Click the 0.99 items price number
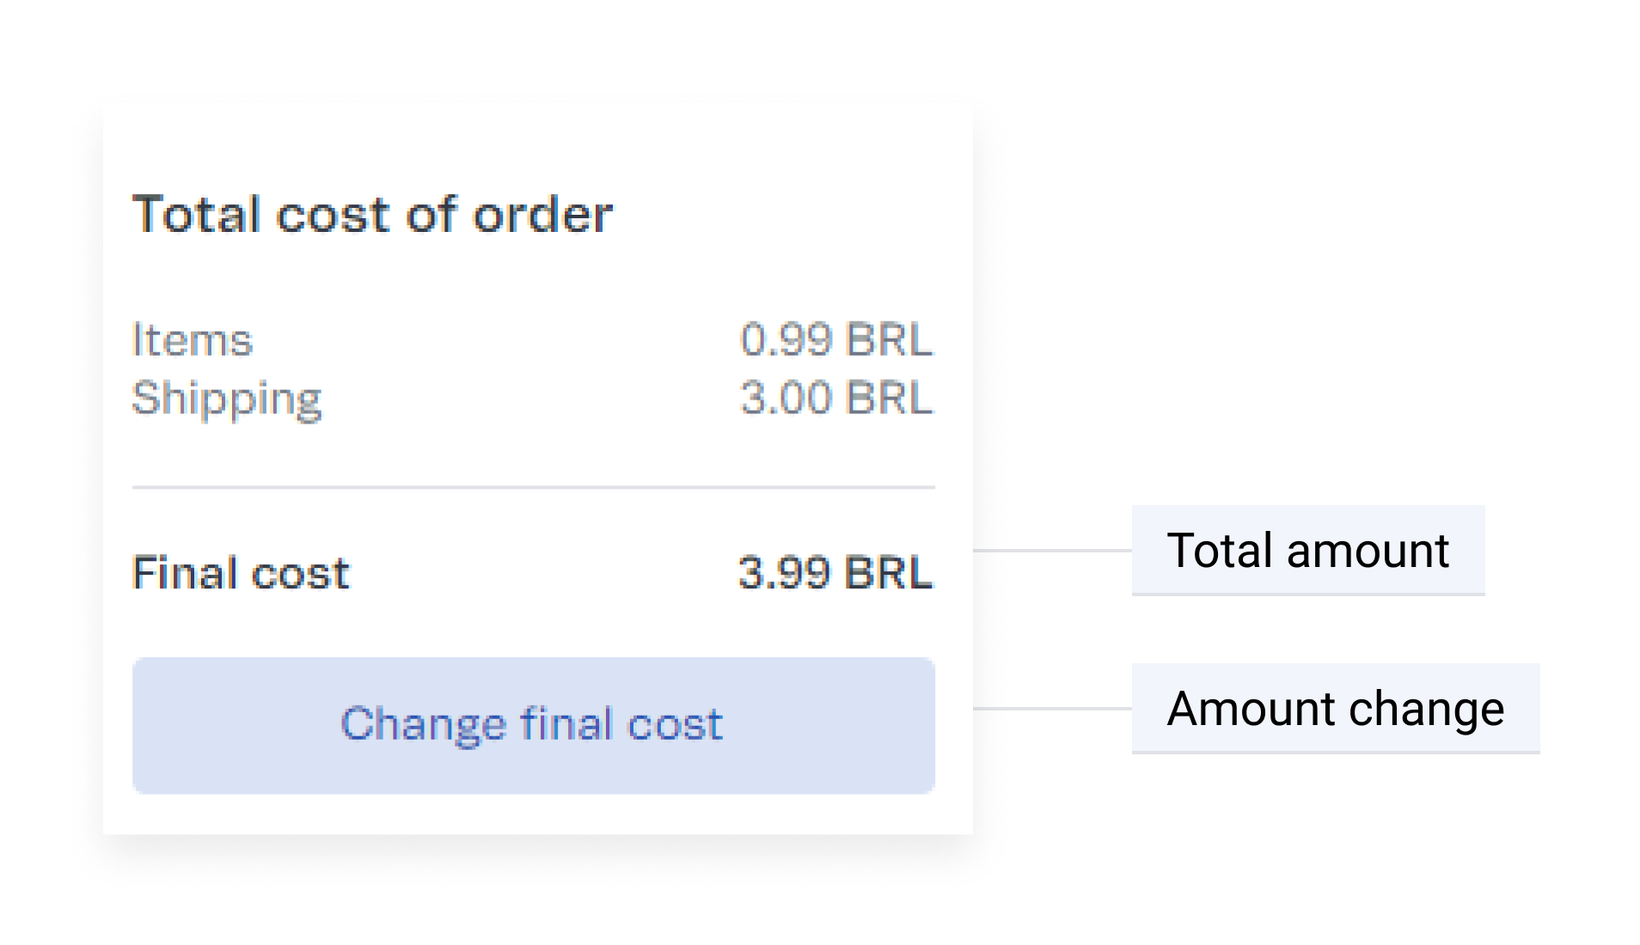The image size is (1640, 945). (x=786, y=339)
